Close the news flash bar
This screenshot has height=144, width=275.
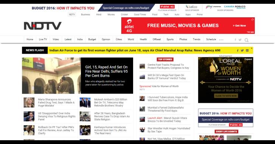point(252,48)
